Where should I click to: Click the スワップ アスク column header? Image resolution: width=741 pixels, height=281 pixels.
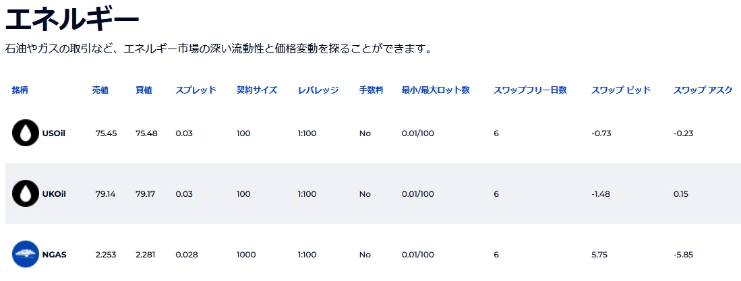pos(703,90)
